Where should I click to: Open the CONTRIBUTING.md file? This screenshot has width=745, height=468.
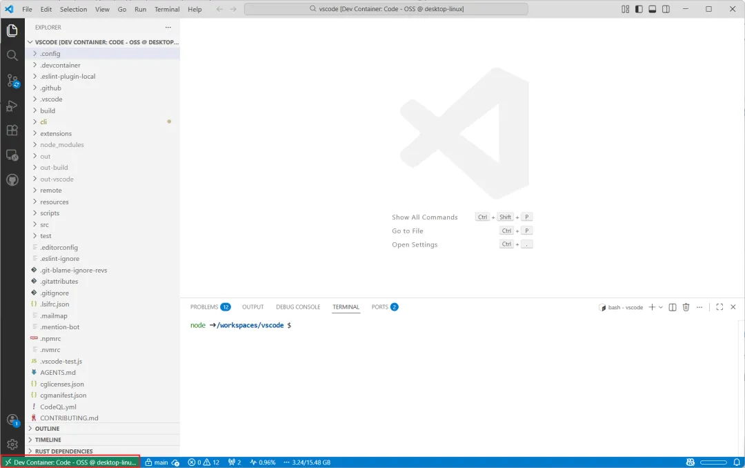point(102,418)
